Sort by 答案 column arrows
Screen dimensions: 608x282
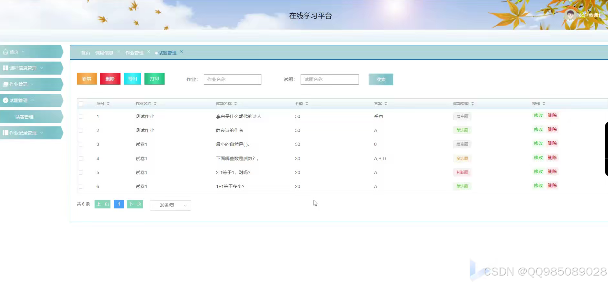point(386,104)
